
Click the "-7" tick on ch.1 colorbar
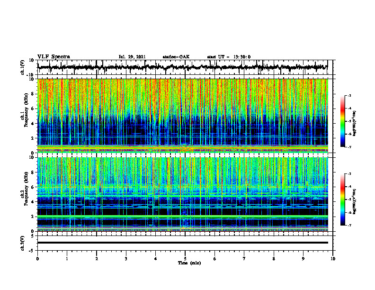(349, 147)
